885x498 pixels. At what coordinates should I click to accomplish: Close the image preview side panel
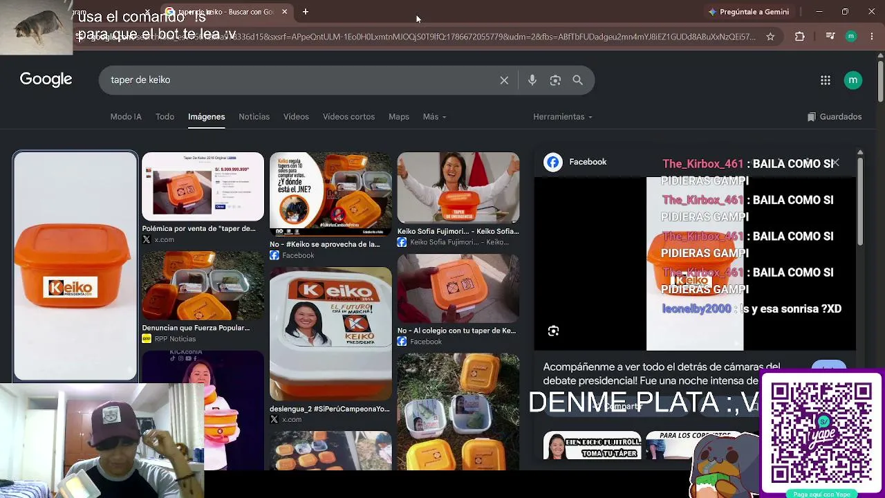click(x=835, y=163)
